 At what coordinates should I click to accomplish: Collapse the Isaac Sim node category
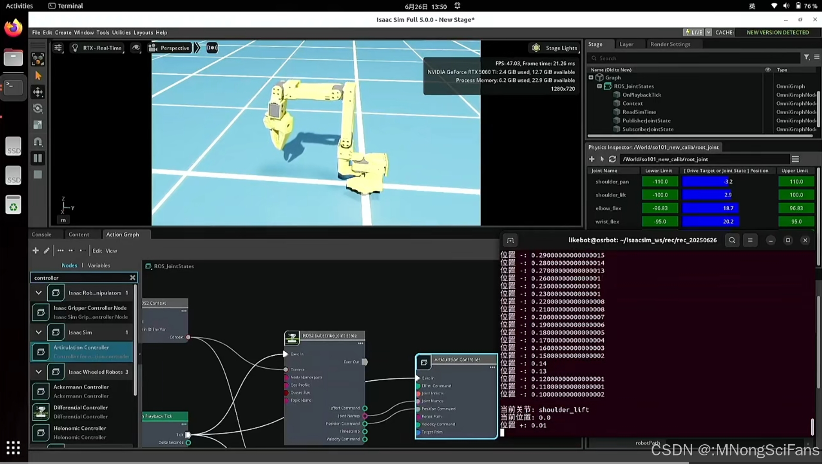tap(38, 333)
